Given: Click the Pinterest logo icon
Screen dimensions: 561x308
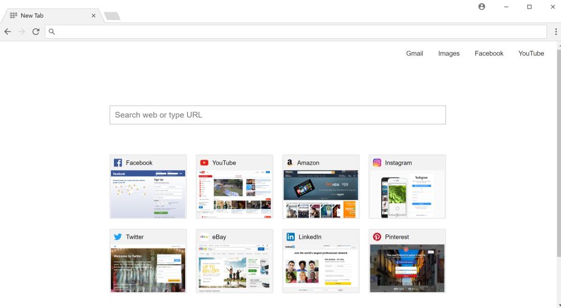Looking at the screenshot, I should pos(377,237).
